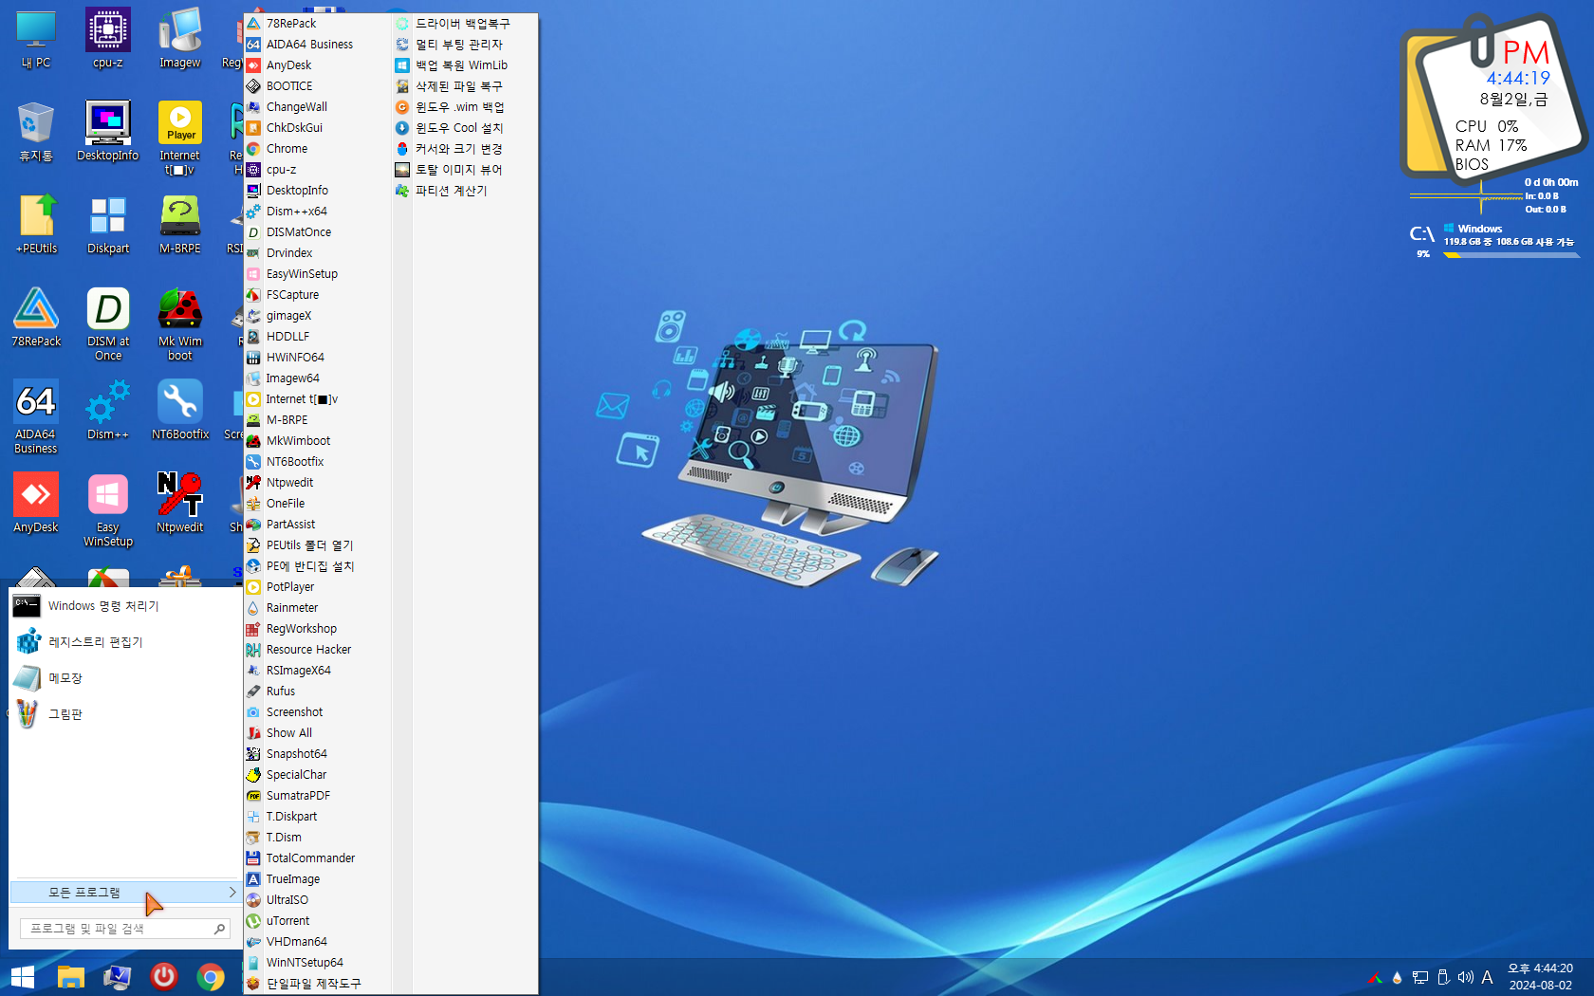Select BOOTICE in programs list

[x=317, y=86]
